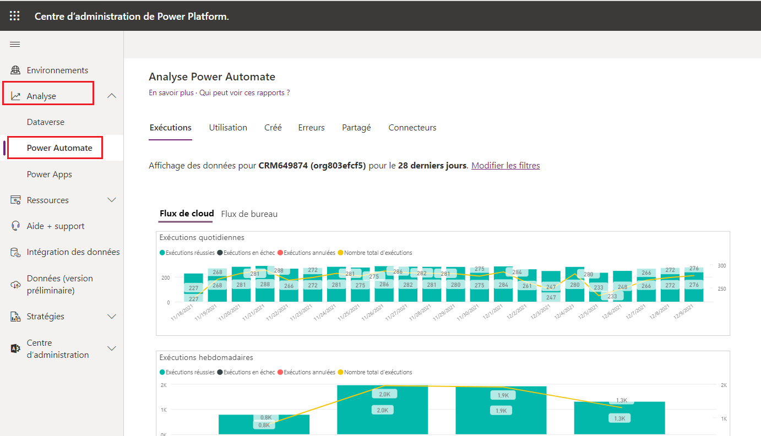The height and width of the screenshot is (436, 761).
Task: Click Centre d'administration de Power Platform title
Action: click(x=132, y=17)
